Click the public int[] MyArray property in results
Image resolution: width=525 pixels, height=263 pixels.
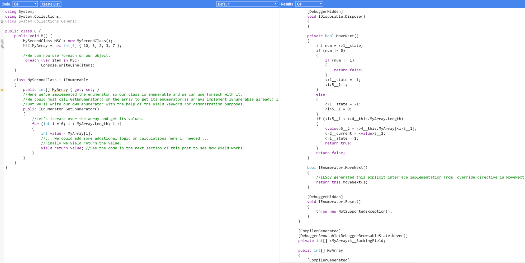pyautogui.click(x=320, y=250)
